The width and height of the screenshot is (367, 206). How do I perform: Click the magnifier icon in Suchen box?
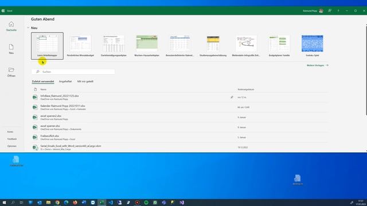point(37,72)
